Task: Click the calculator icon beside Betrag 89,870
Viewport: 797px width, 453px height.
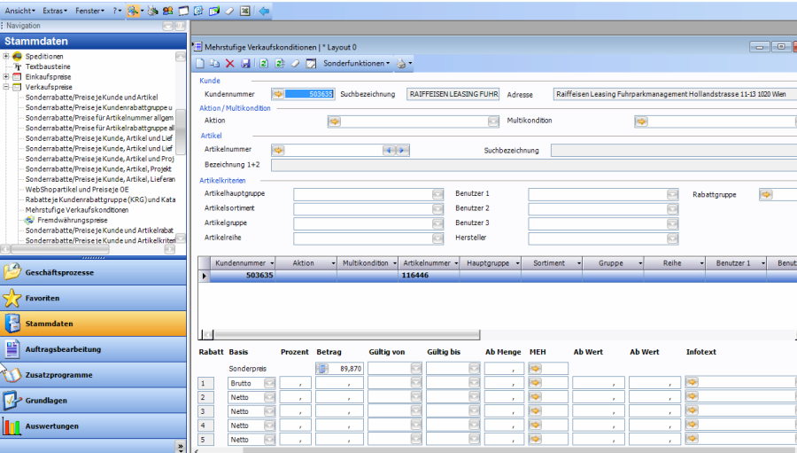Action: click(322, 368)
